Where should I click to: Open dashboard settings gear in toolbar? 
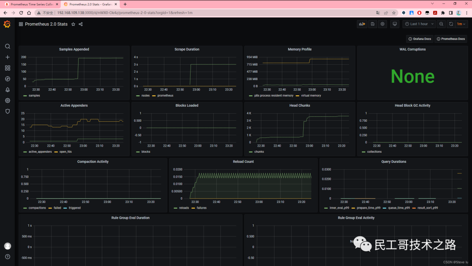[x=382, y=24]
